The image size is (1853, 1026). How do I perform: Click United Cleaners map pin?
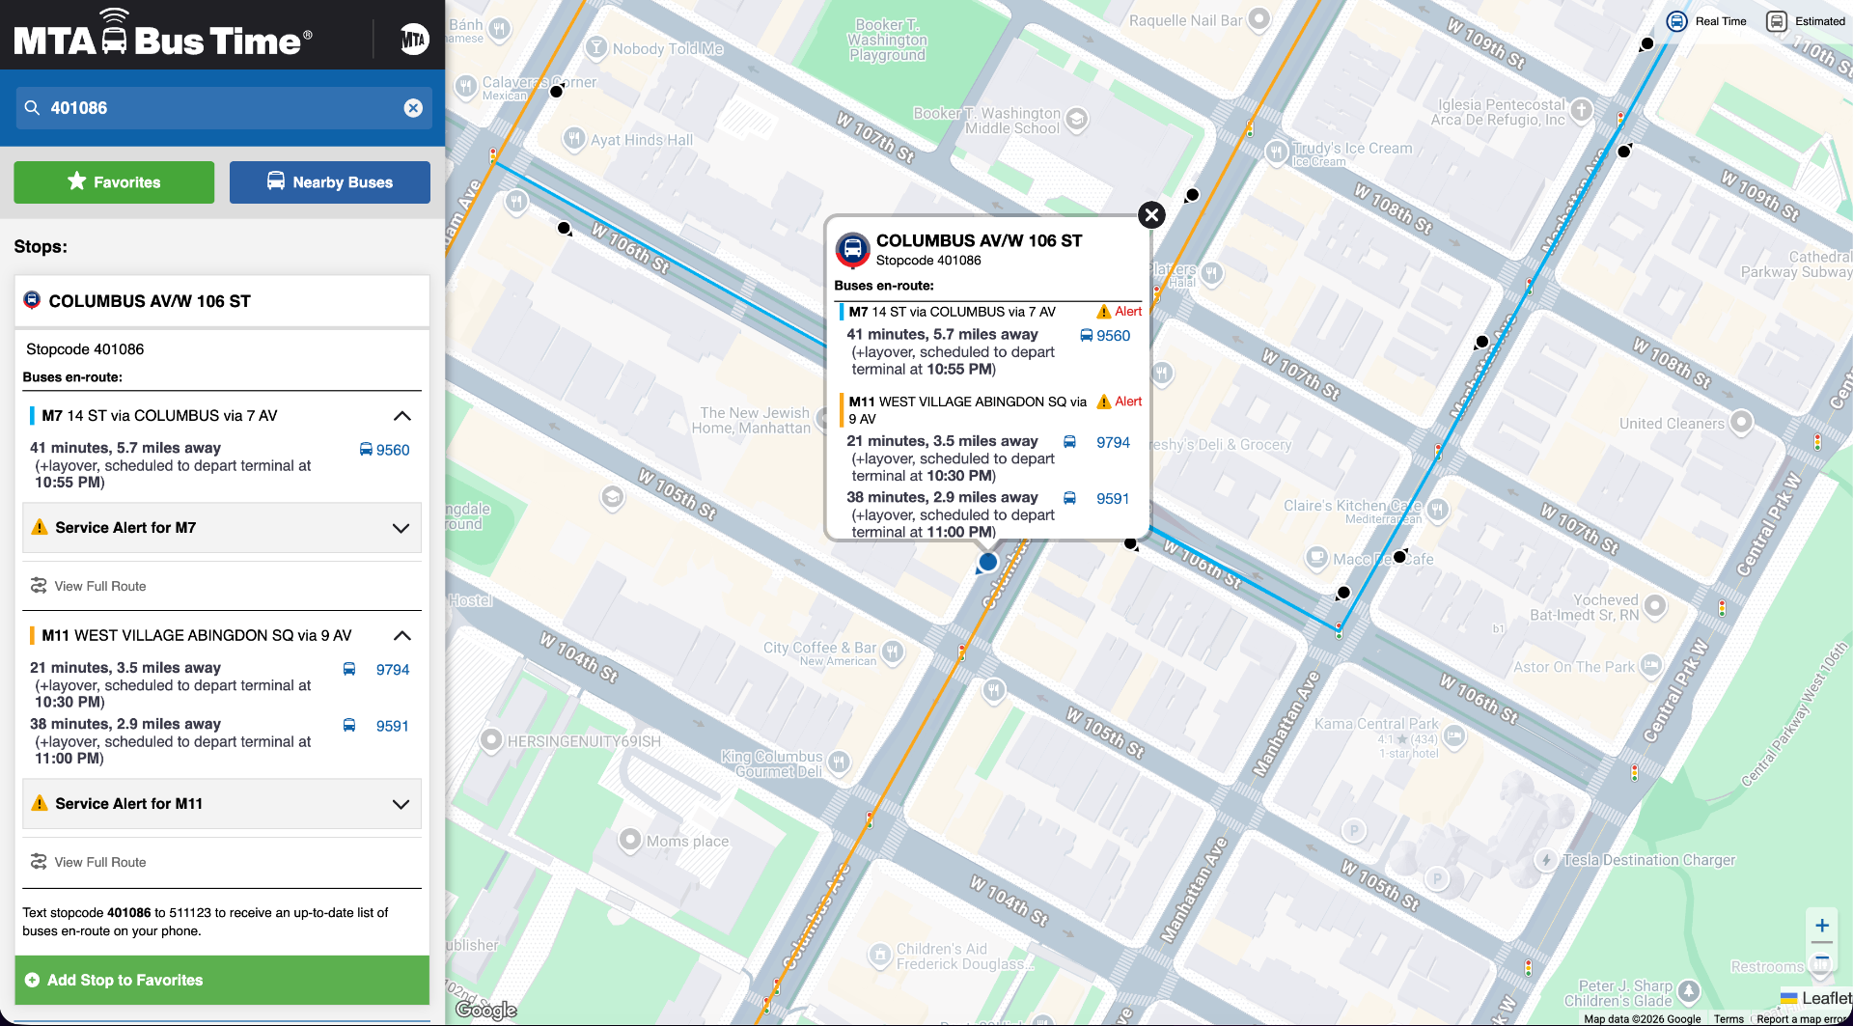(x=1741, y=422)
